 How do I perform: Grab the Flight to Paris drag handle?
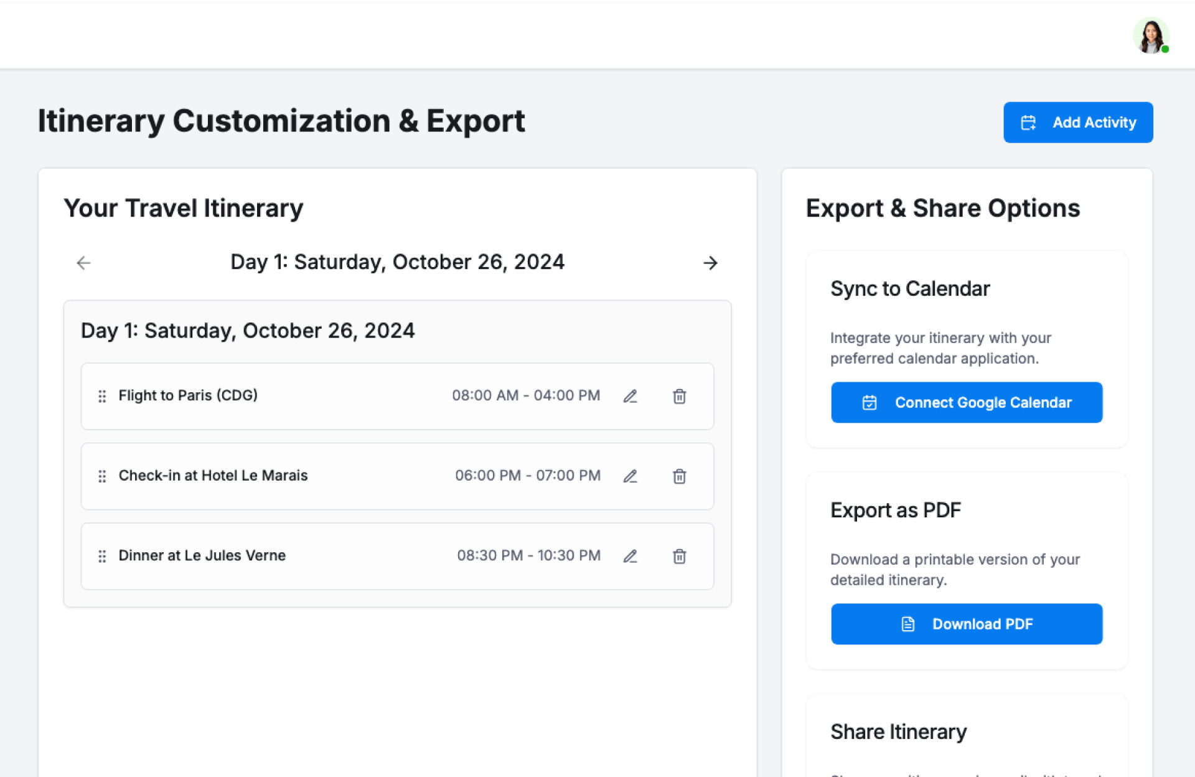tap(102, 396)
